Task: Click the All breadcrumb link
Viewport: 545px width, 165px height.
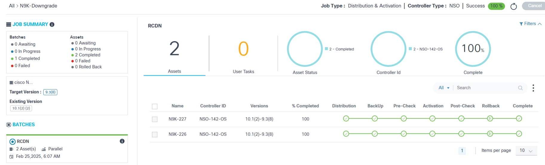Action: click(x=12, y=6)
